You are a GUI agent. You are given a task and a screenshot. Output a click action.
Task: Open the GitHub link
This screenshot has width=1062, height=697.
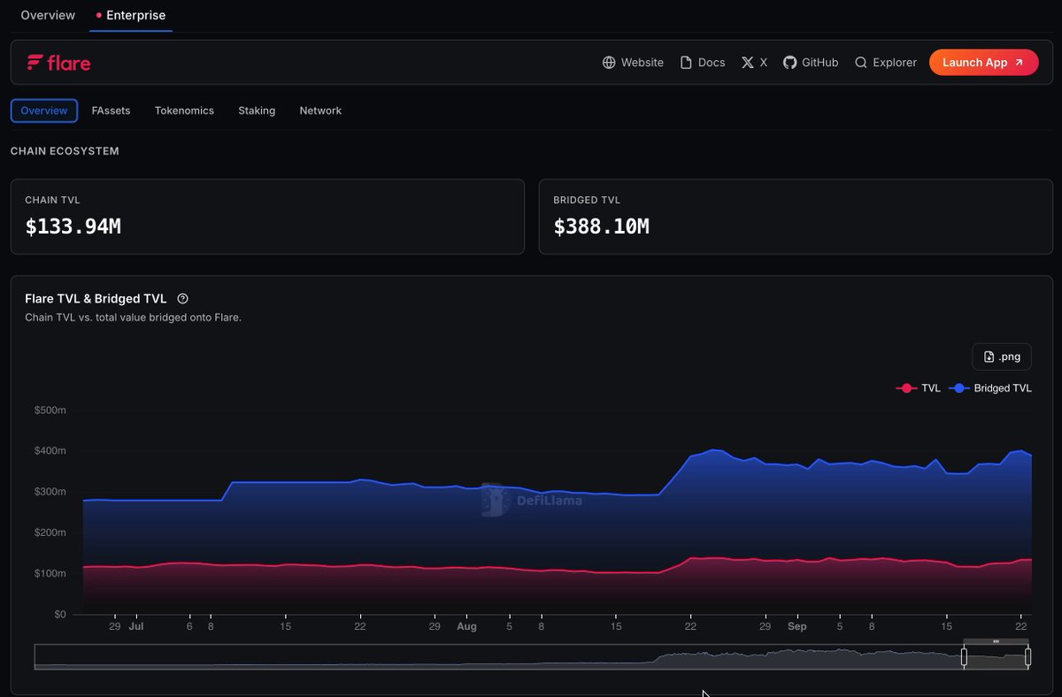point(811,63)
